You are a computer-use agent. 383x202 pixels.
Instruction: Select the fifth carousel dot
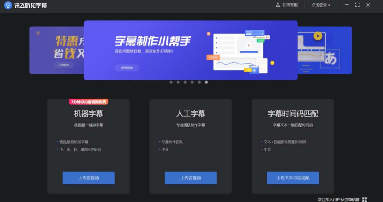click(199, 82)
